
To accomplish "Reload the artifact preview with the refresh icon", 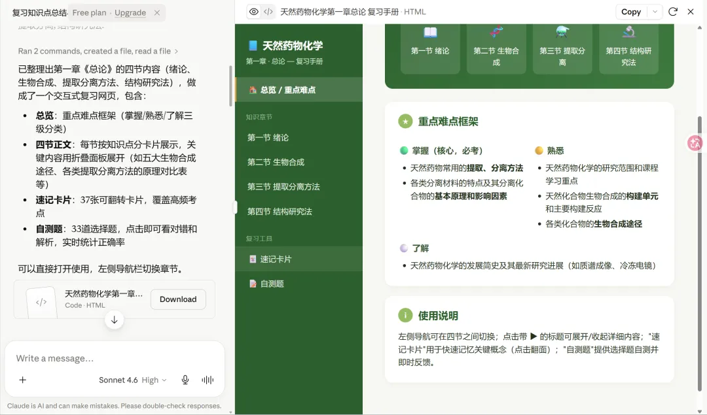I will point(673,12).
